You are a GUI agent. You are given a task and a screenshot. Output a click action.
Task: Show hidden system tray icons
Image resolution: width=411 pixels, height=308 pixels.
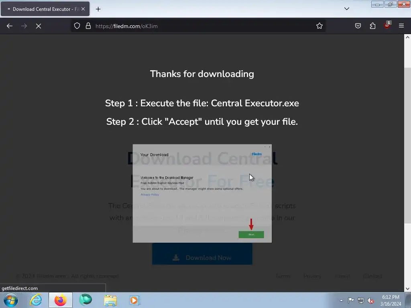click(341, 300)
